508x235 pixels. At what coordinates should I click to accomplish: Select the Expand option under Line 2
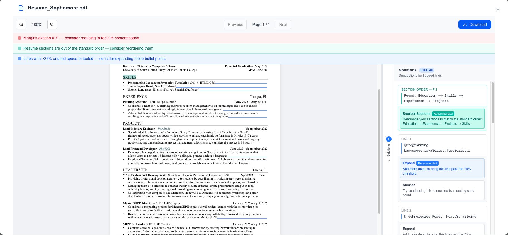pyautogui.click(x=442, y=230)
